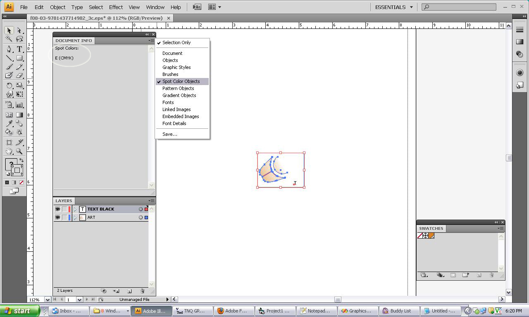Select the Rotate tool
The image size is (529, 317).
(x=9, y=85)
